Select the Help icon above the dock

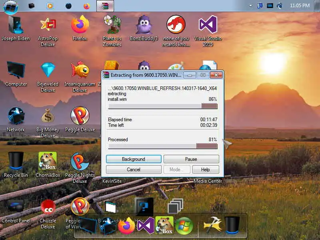(x=144, y=206)
